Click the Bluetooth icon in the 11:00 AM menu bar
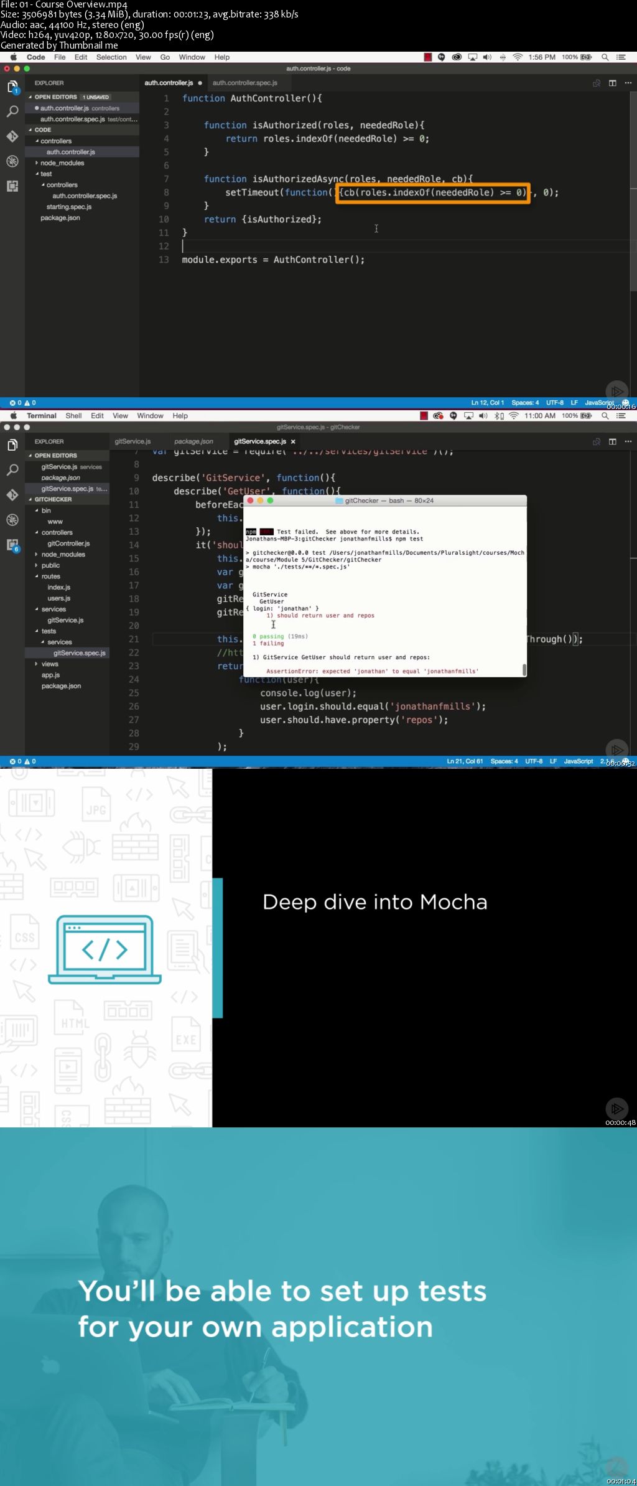Screen dimensions: 637x1486 (499, 416)
